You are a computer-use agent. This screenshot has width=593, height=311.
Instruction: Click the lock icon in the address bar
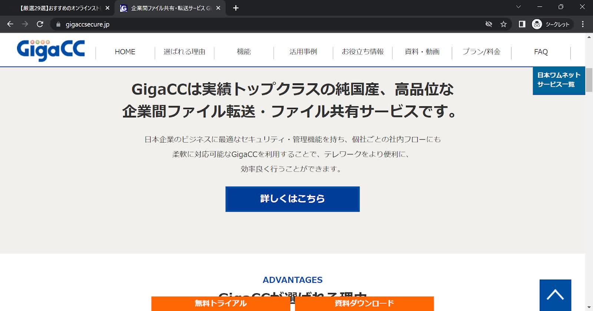pyautogui.click(x=58, y=24)
